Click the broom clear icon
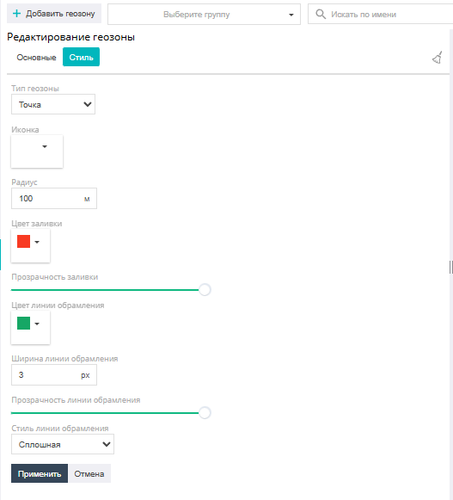This screenshot has height=500, width=453. coord(438,58)
